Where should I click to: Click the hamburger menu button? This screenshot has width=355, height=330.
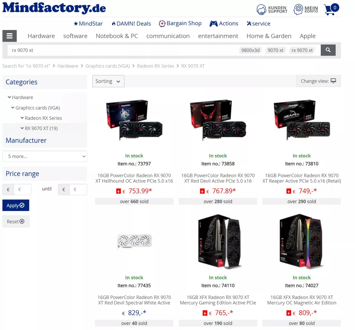coord(9,36)
